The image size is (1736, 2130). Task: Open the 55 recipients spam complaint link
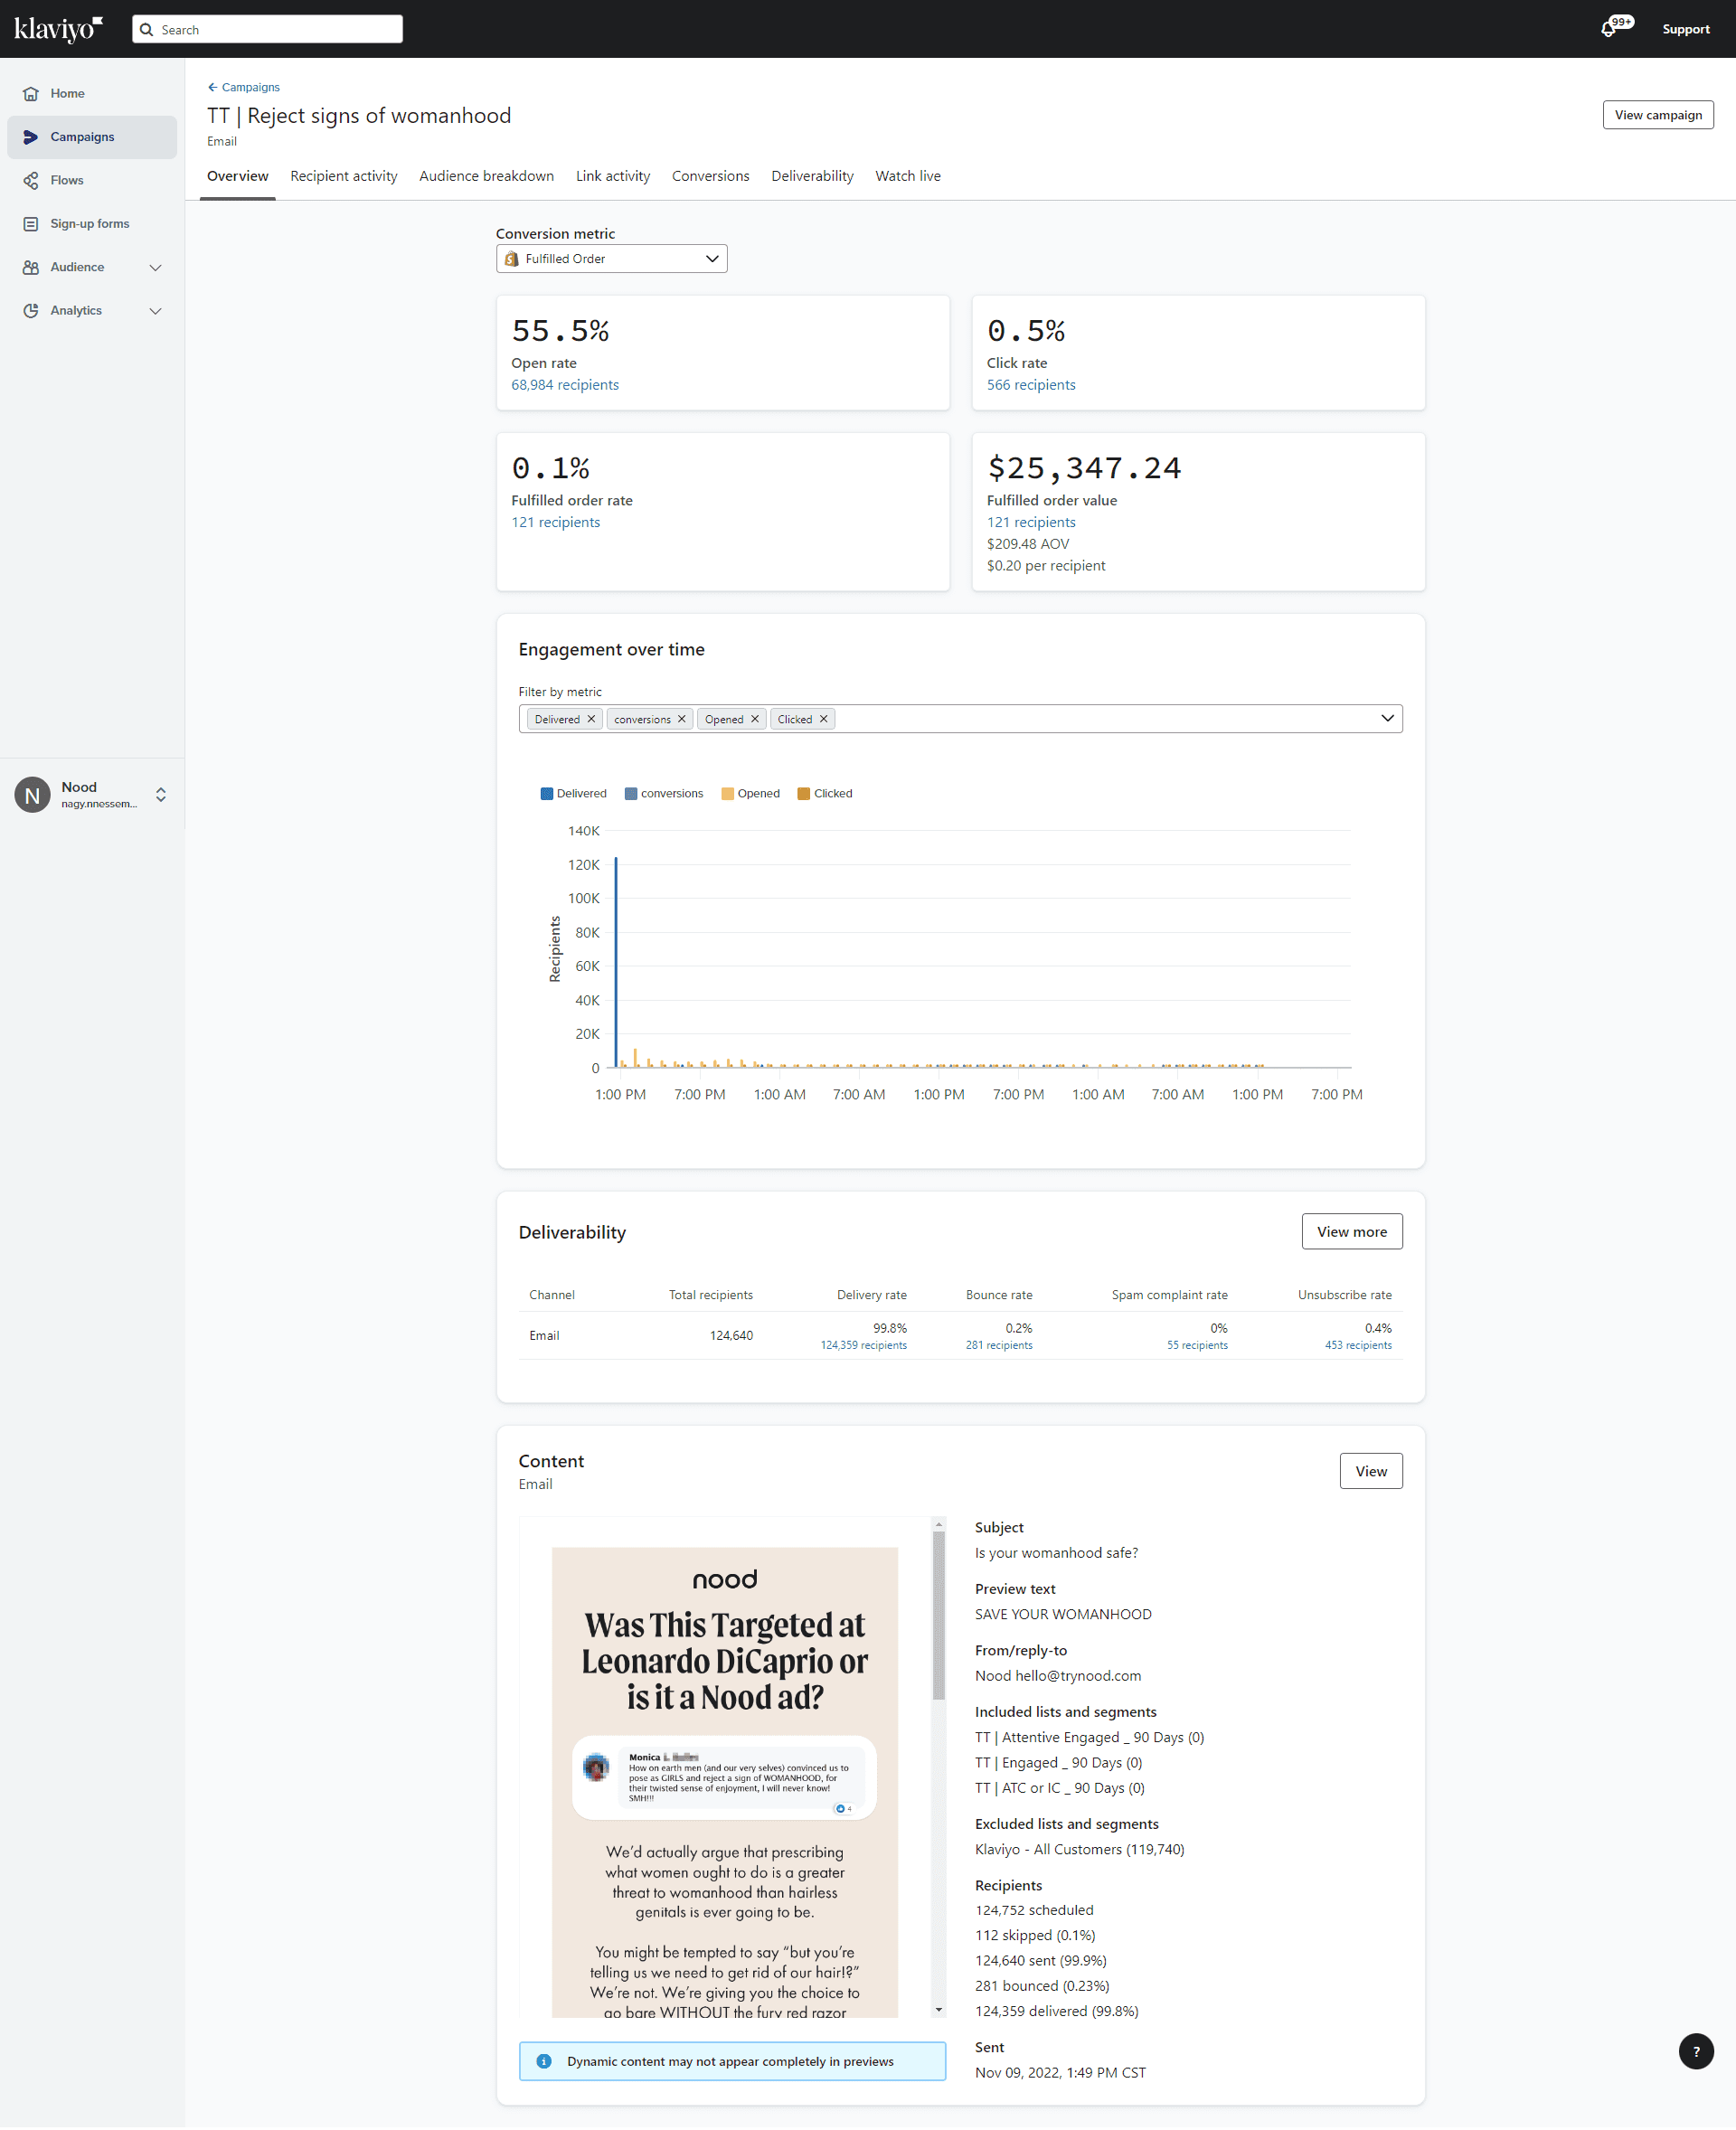click(1197, 1345)
